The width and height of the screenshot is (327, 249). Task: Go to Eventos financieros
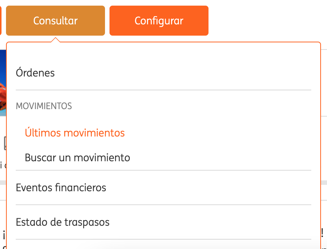(x=61, y=187)
